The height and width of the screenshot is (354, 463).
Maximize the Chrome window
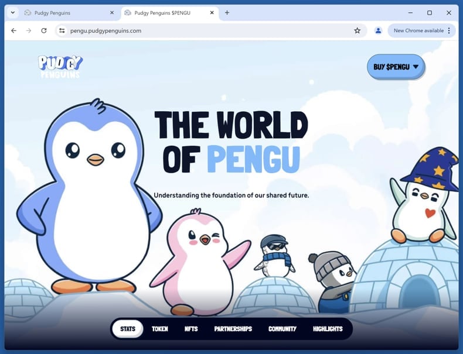[x=430, y=13]
